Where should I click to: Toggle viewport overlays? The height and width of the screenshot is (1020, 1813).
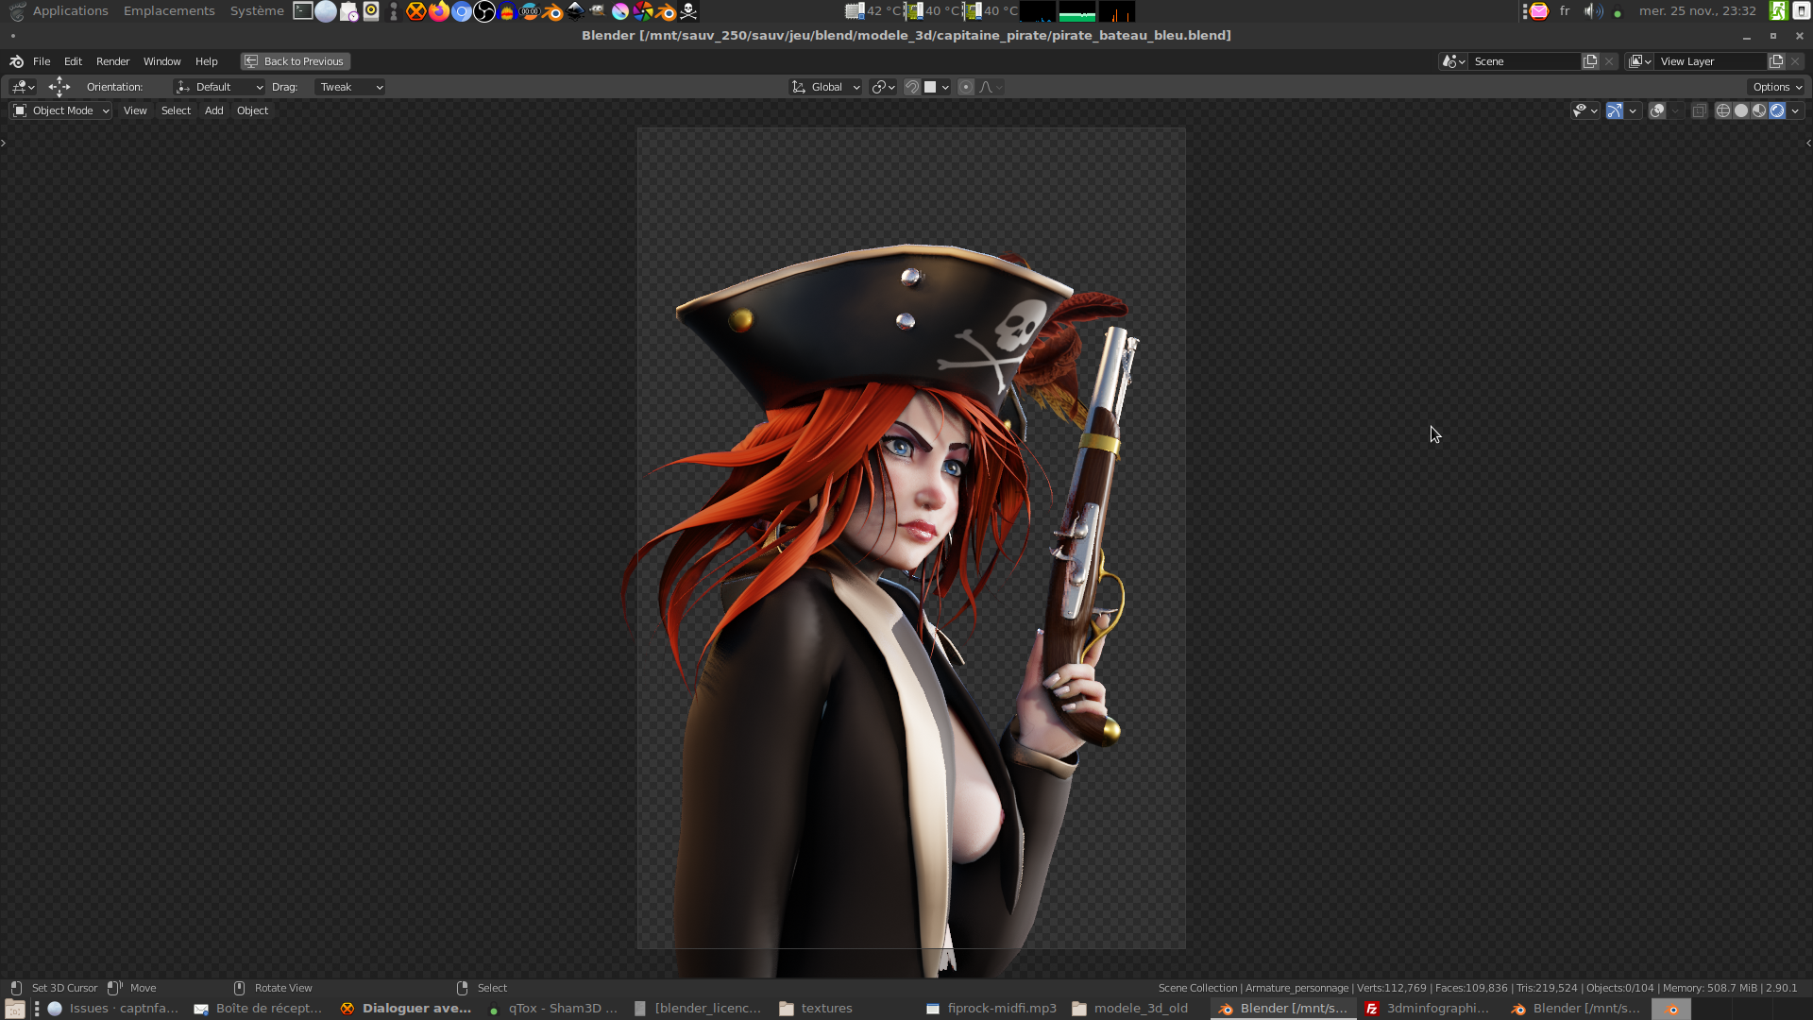[x=1657, y=110]
